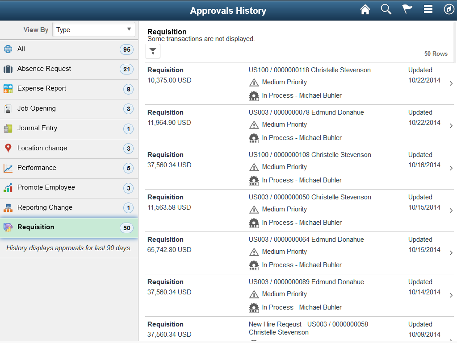Click the globe icon beside All
457x343 pixels.
[8, 49]
